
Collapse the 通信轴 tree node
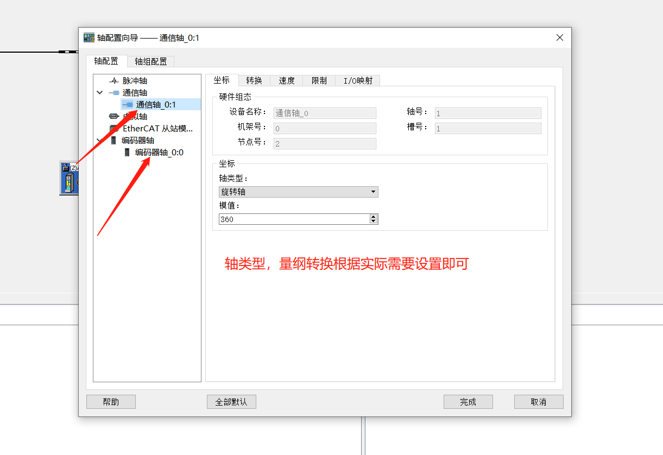pyautogui.click(x=99, y=93)
